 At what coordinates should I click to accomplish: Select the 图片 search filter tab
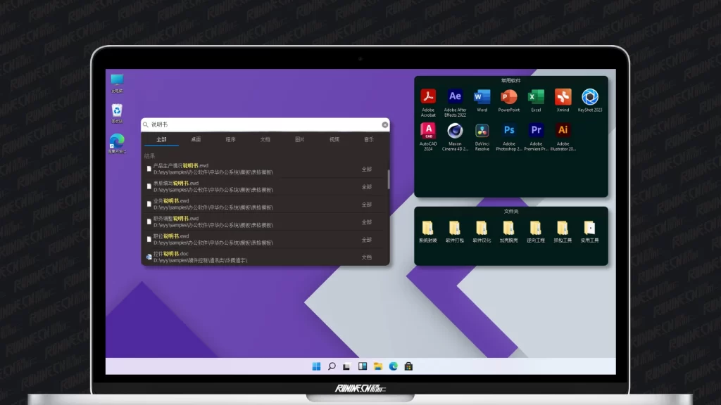(x=299, y=139)
